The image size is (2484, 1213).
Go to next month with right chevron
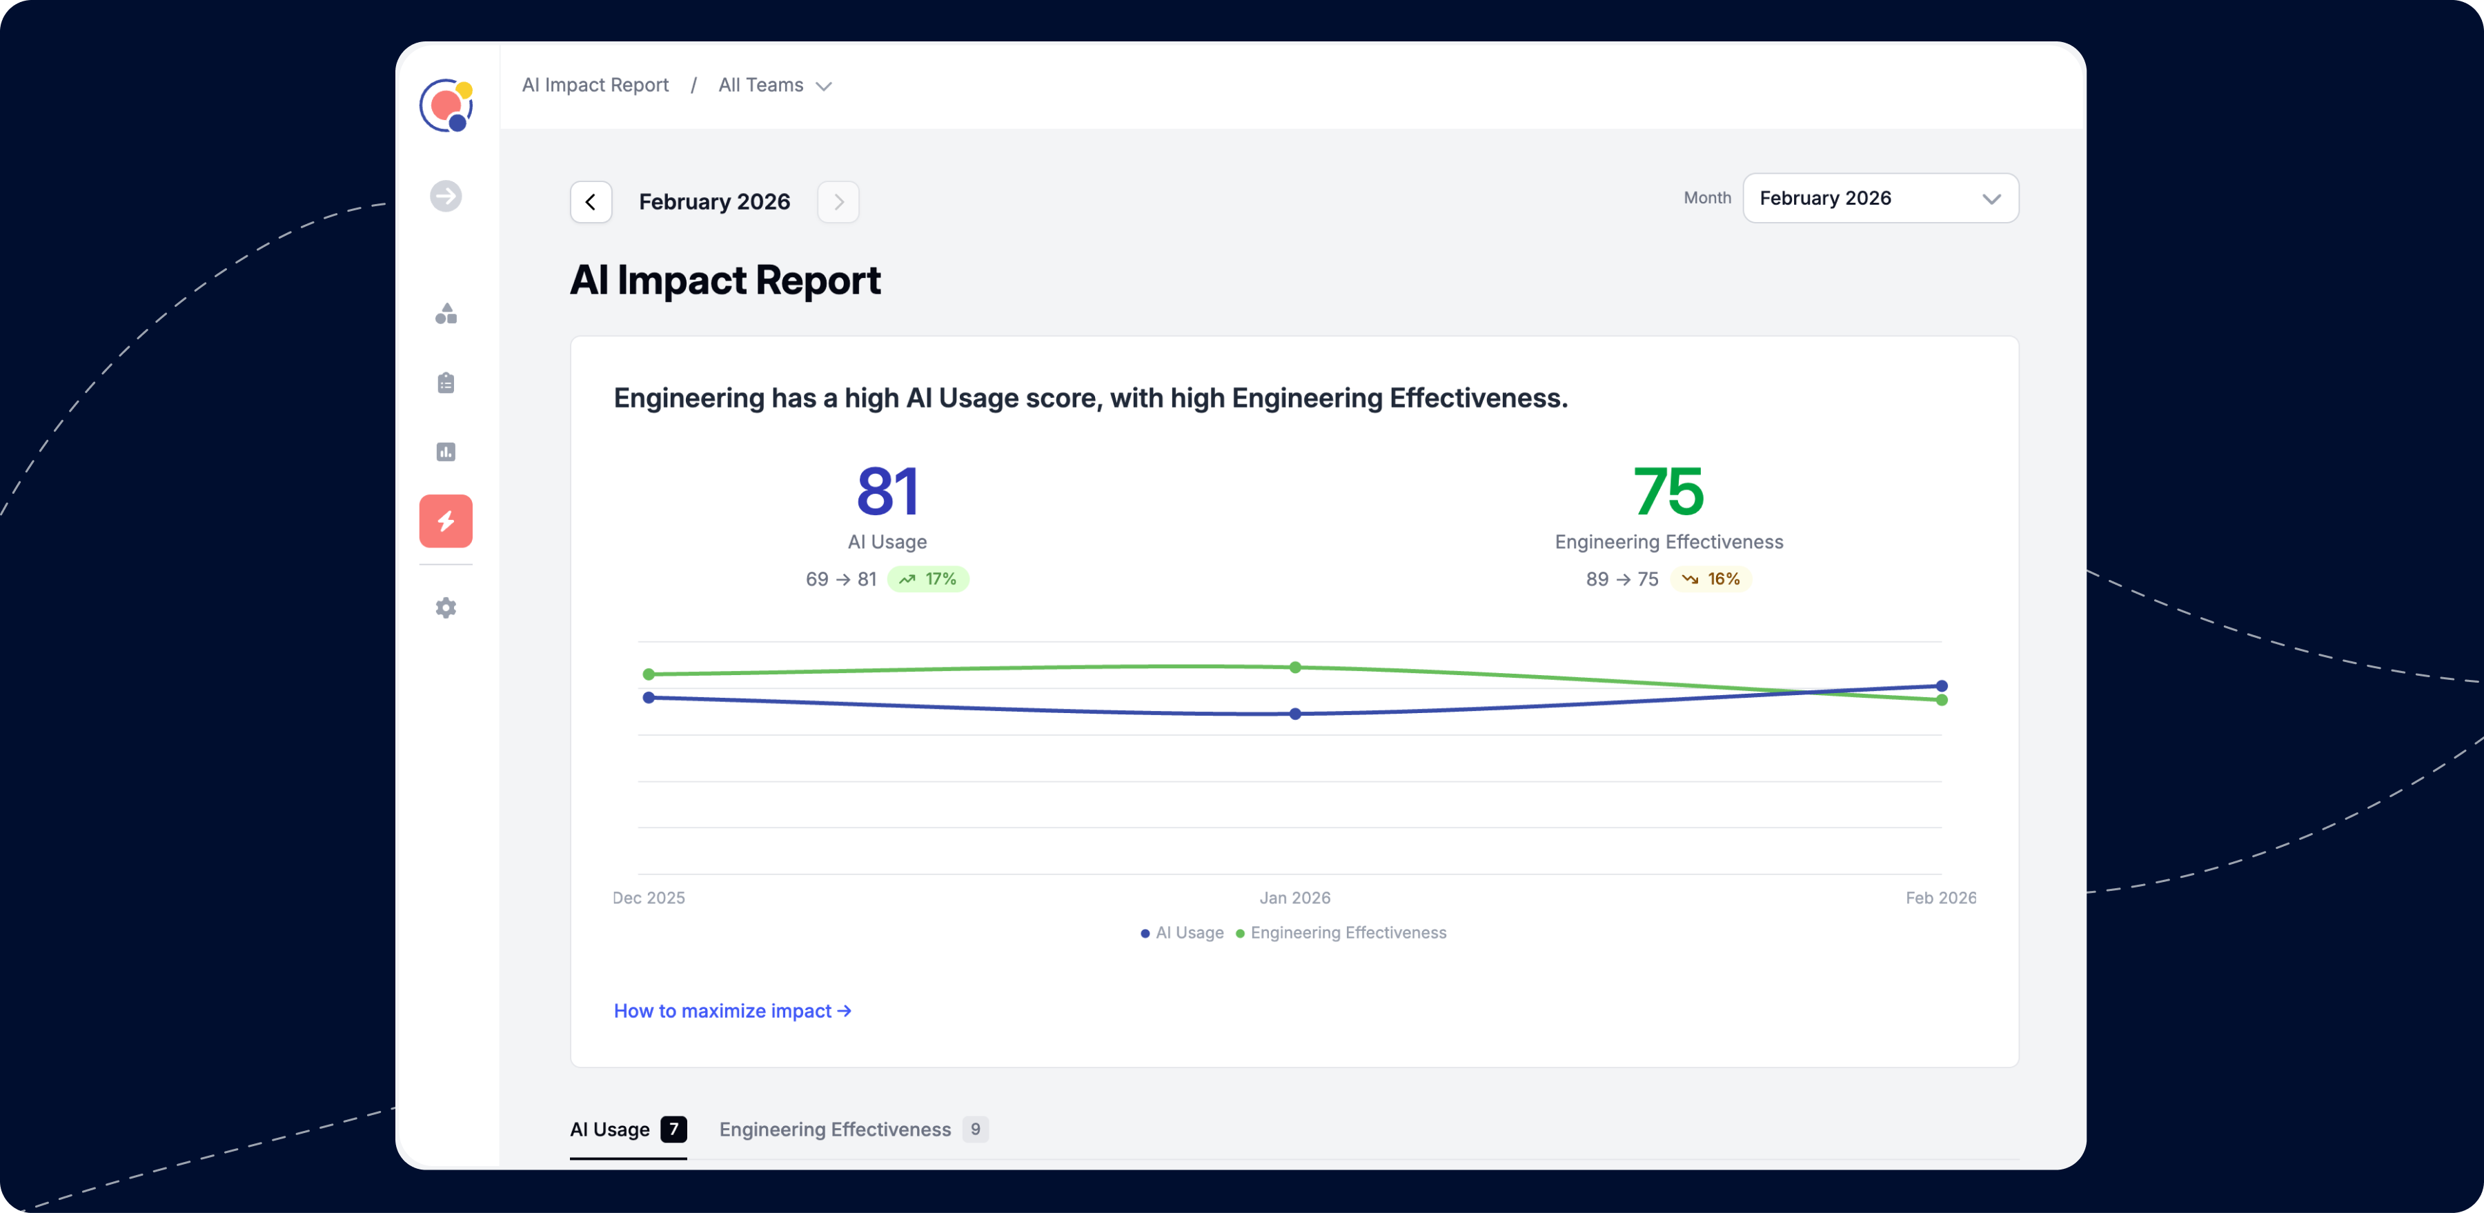click(x=838, y=202)
